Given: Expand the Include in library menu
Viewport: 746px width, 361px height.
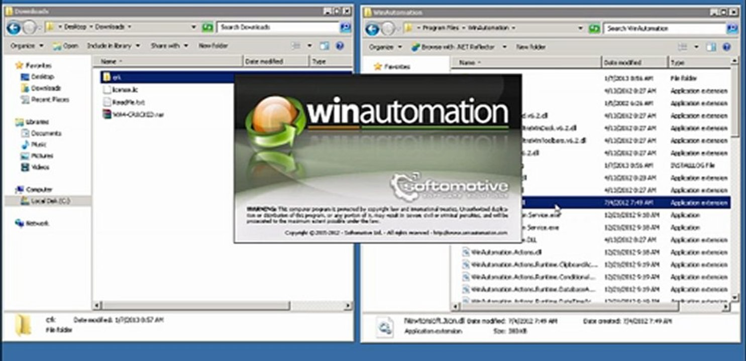Looking at the screenshot, I should tap(113, 46).
